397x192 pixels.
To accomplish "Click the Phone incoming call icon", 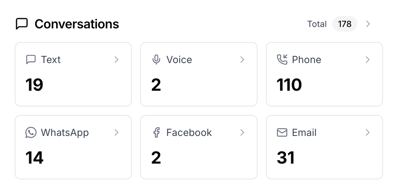I will coord(282,60).
